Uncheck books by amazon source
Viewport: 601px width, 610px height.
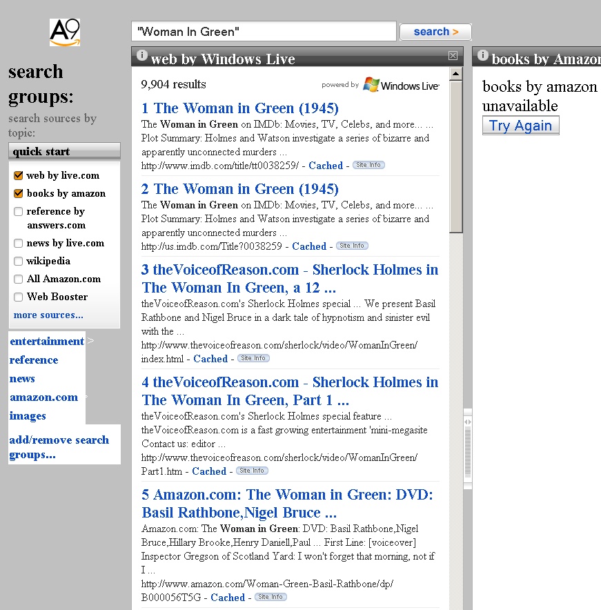tap(18, 193)
